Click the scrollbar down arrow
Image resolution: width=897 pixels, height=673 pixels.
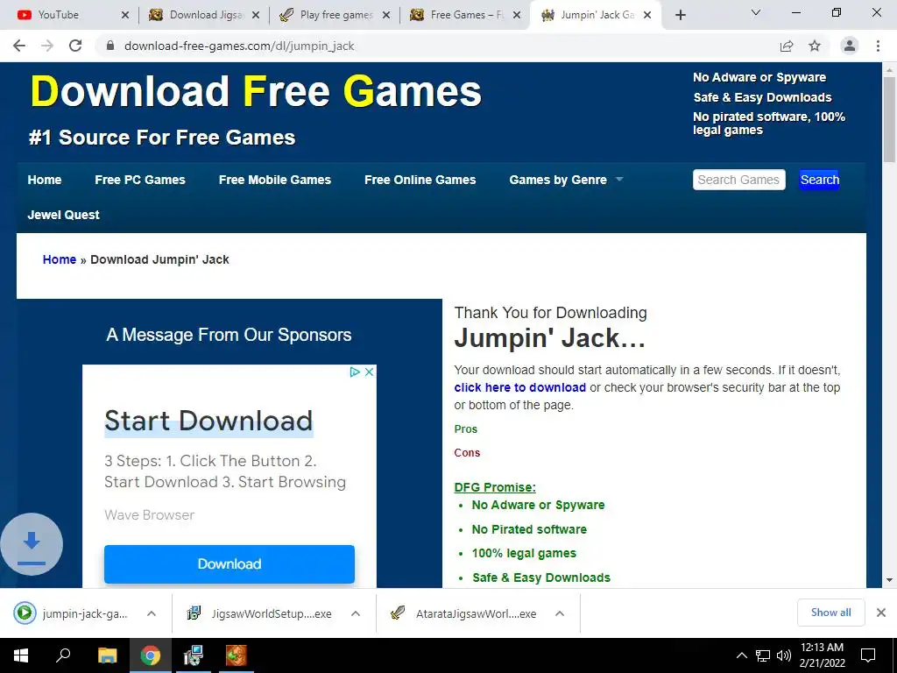coord(889,580)
